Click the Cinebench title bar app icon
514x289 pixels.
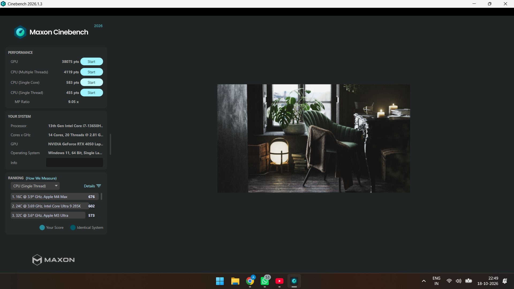pyautogui.click(x=3, y=4)
